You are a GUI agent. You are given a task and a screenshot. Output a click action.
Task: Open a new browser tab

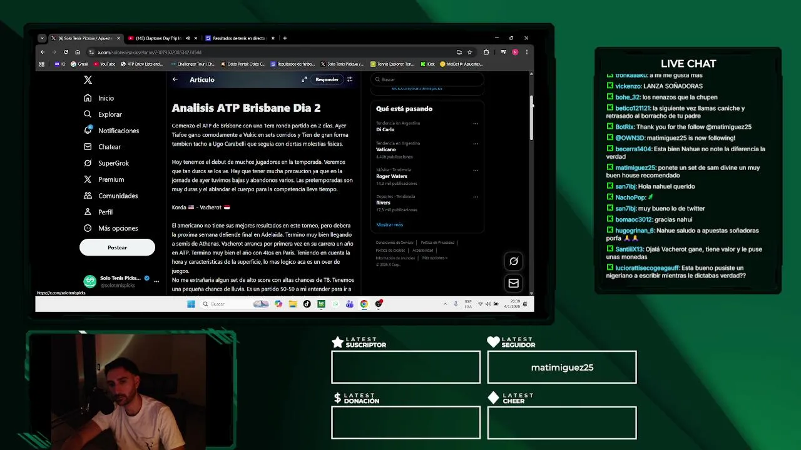(x=285, y=38)
